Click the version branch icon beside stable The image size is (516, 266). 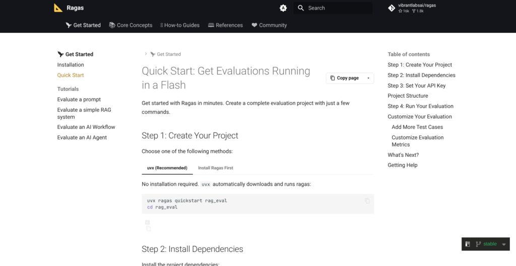478,244
